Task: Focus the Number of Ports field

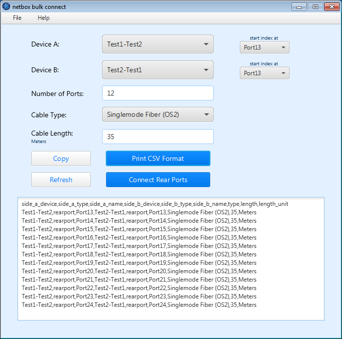Action: 158,93
